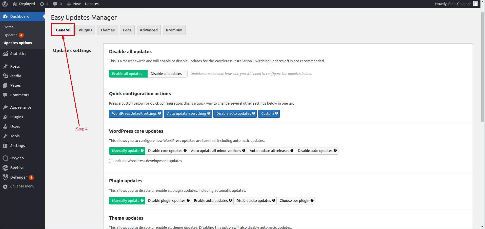
Task: Click the updates refresh icon in admin bar
Action: pyautogui.click(x=42, y=4)
